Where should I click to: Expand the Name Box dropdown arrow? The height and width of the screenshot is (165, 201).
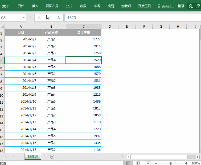coord(24,18)
